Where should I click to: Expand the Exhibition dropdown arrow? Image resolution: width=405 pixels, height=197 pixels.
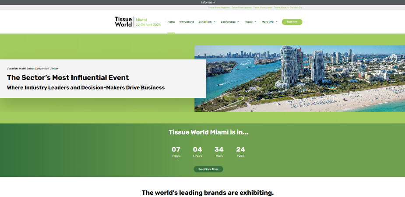[215, 22]
